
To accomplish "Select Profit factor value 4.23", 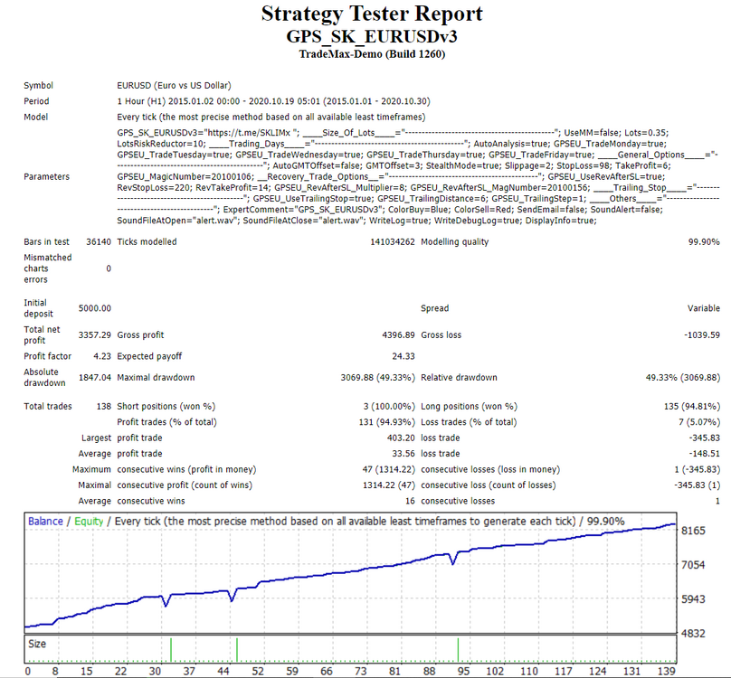I will (102, 356).
